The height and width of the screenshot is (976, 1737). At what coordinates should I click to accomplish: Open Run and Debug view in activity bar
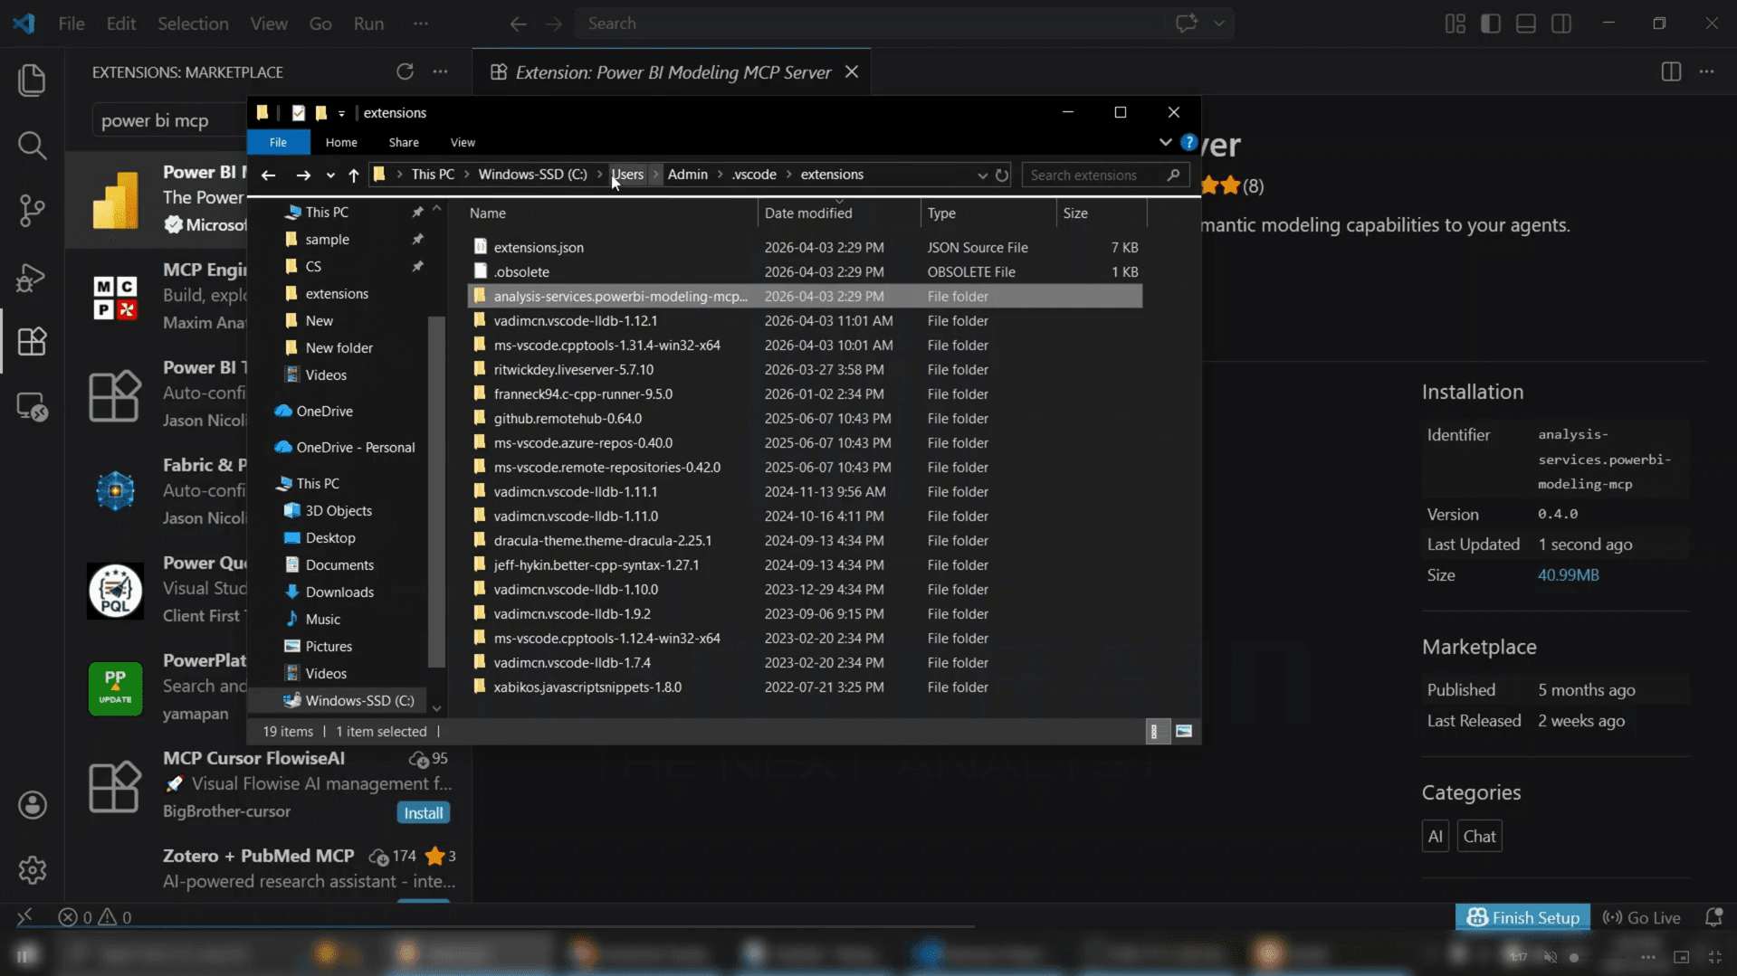click(32, 277)
